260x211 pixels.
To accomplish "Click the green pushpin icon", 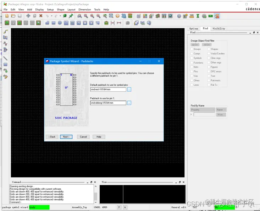I will pyautogui.click(x=71, y=16).
